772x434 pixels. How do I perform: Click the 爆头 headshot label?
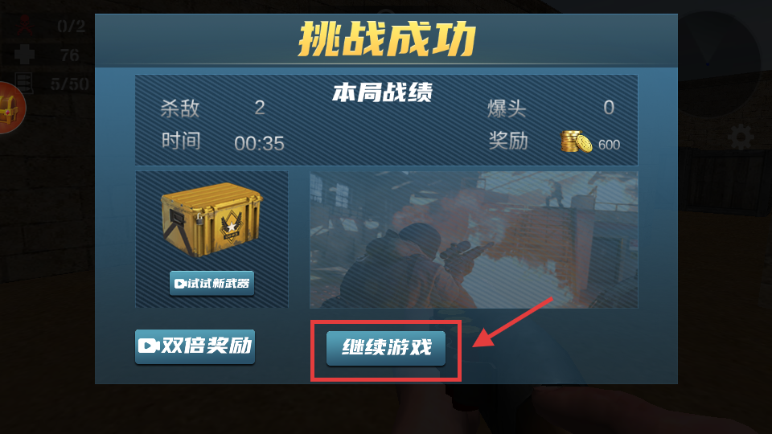point(507,108)
